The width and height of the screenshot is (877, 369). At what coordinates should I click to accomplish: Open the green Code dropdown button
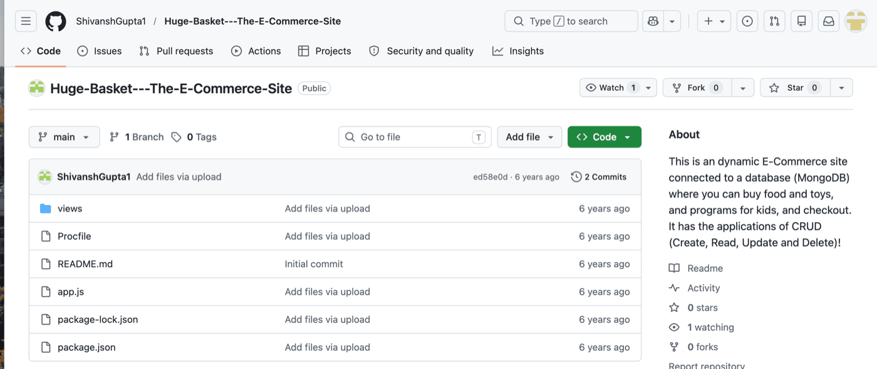[605, 137]
